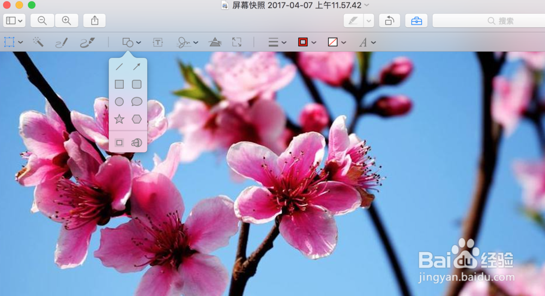
Task: Open the selection tool type dropdown
Action: [21, 43]
